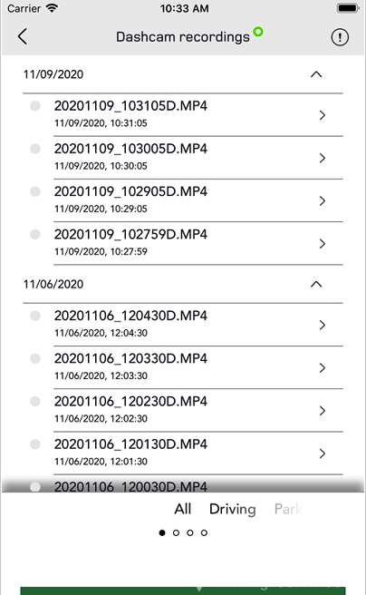Viewport: 366px width, 595px height.
Task: Open details arrow for 20201109_103005D.MP4
Action: [x=322, y=158]
